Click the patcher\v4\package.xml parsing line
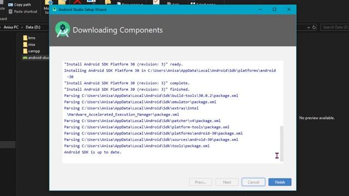The height and width of the screenshot is (196, 349). tap(142, 121)
